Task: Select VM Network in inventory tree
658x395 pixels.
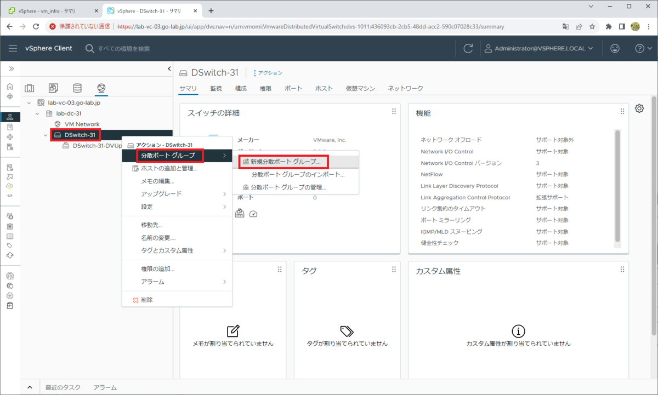Action: coord(82,124)
